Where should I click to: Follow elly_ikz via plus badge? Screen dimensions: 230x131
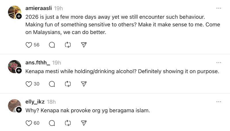coord(19,110)
